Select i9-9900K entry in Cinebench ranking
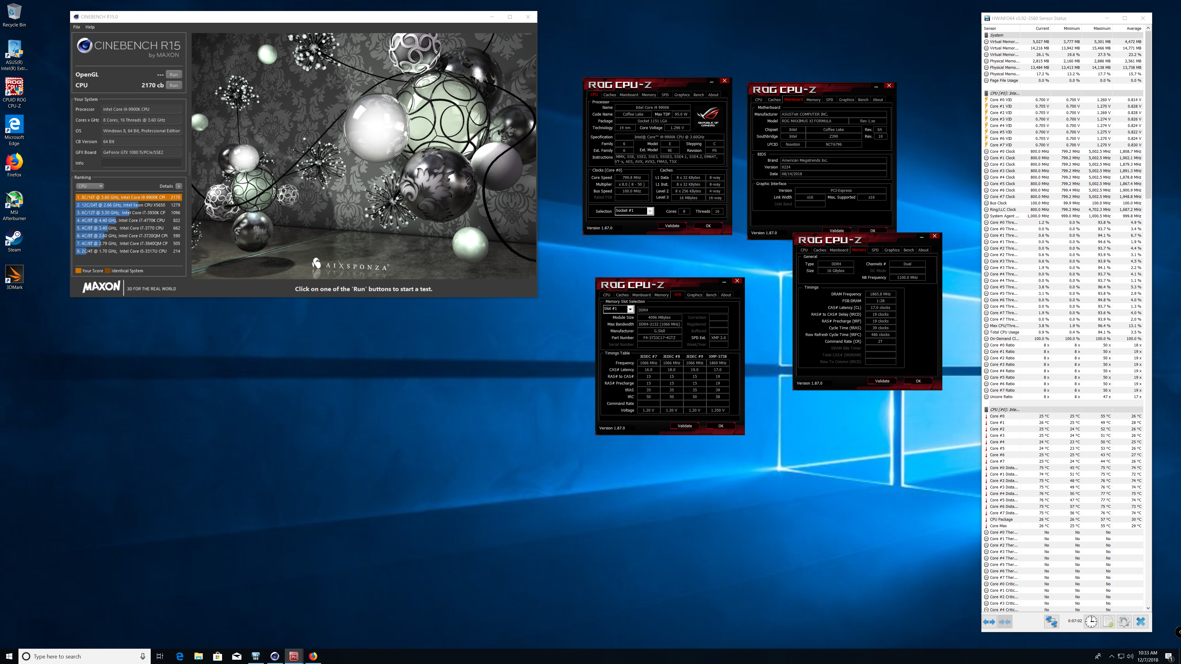 (x=129, y=197)
